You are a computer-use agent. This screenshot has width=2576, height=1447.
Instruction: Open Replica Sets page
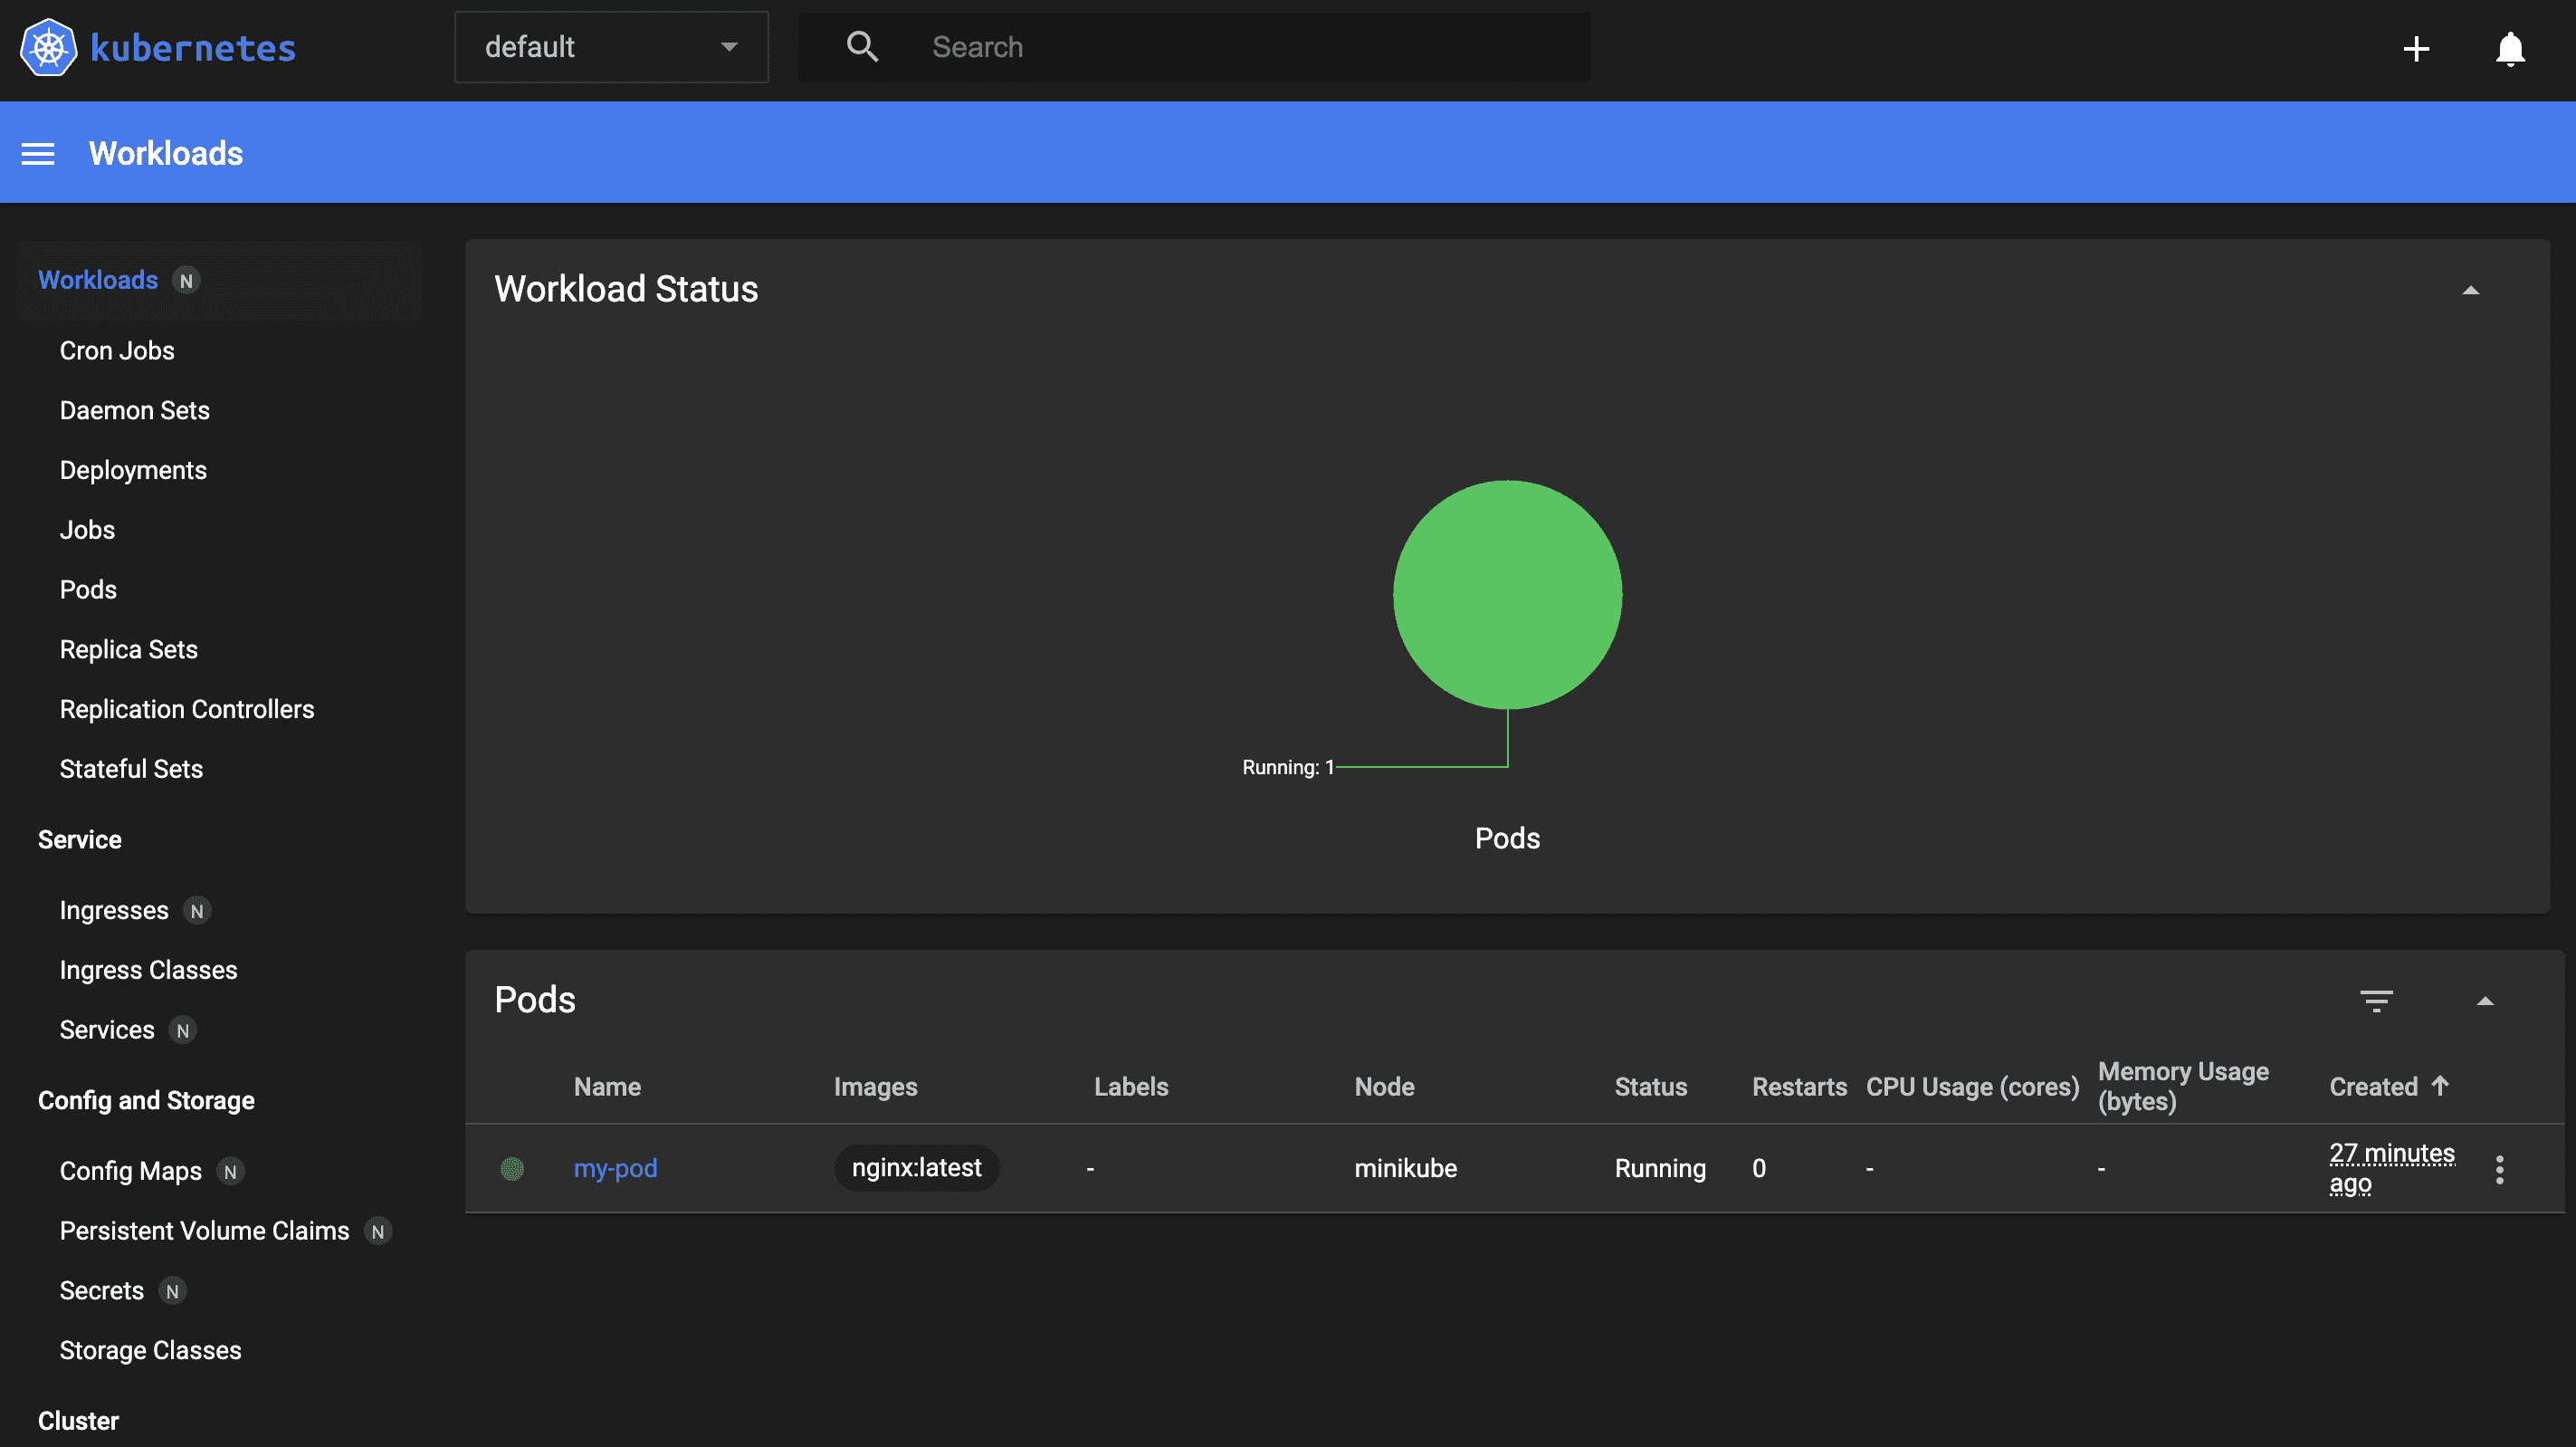pos(129,649)
